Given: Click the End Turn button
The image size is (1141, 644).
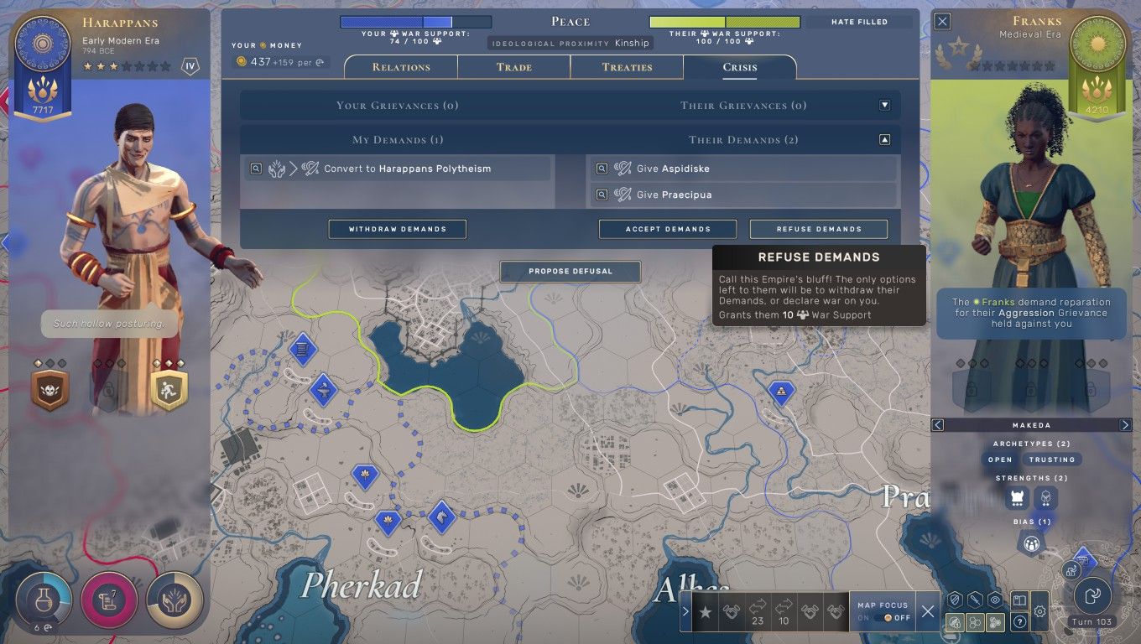Looking at the screenshot, I should (1092, 595).
